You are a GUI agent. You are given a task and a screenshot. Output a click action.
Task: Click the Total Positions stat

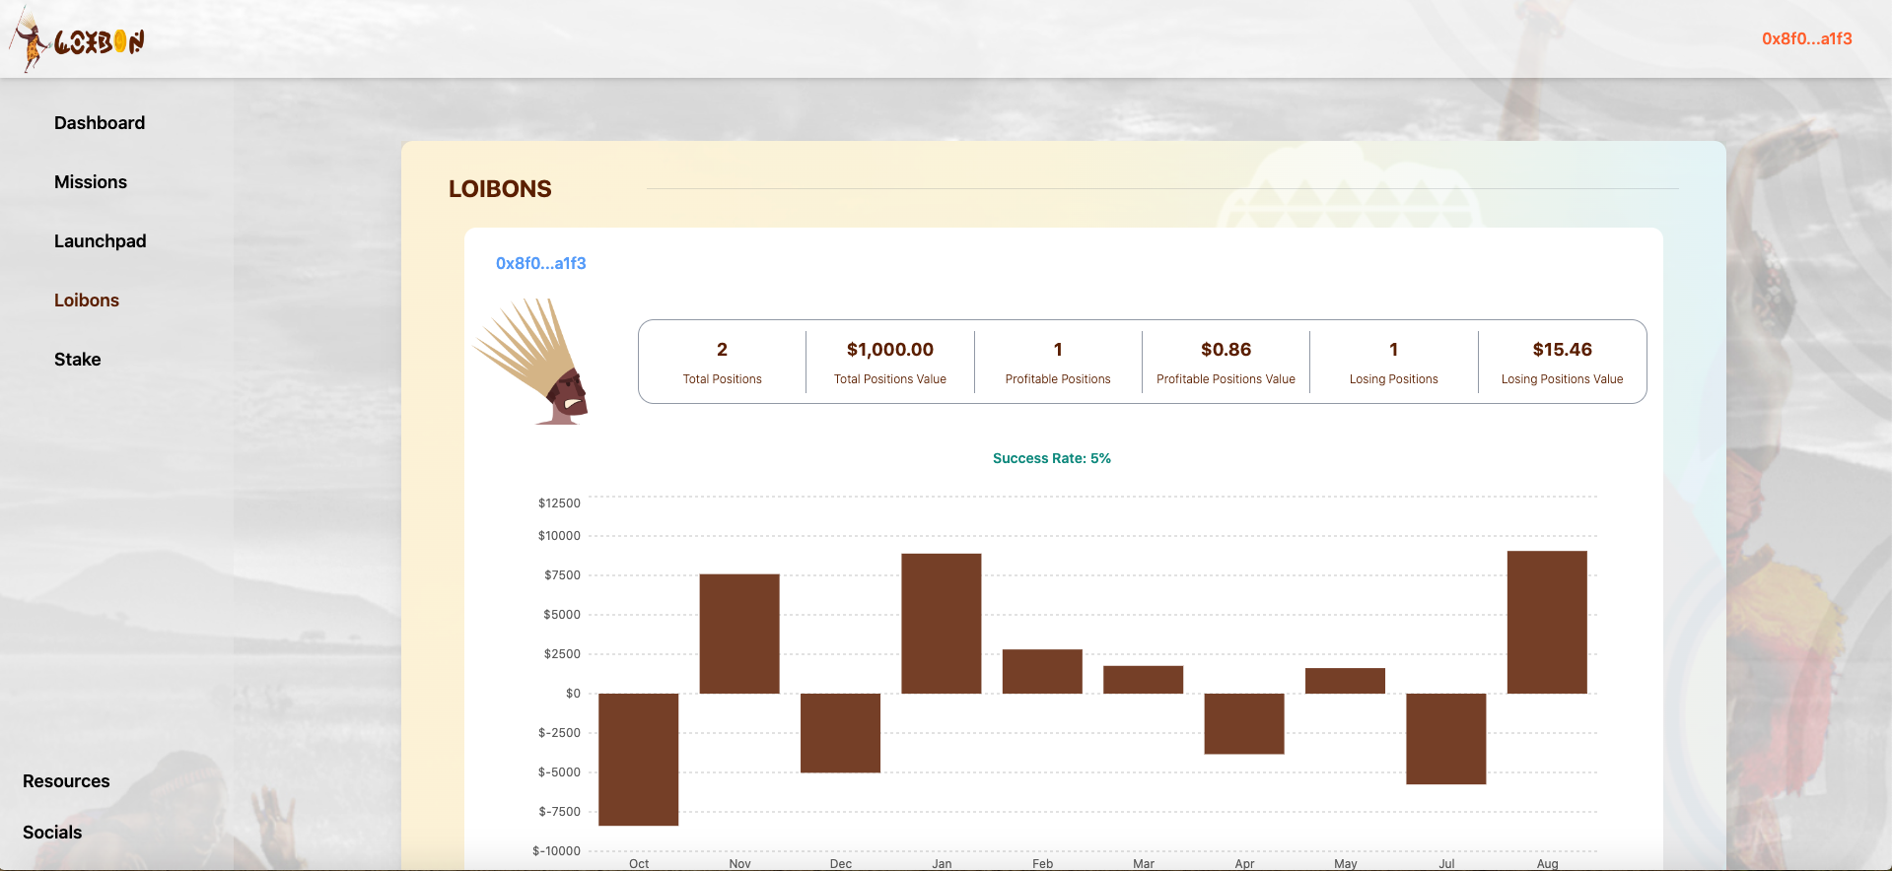[x=723, y=362]
